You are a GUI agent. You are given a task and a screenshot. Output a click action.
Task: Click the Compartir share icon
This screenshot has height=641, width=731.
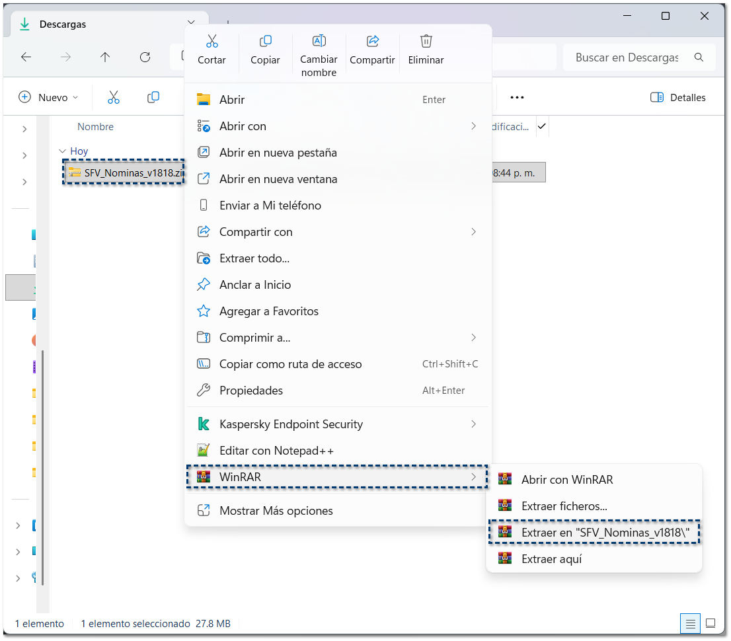[372, 42]
